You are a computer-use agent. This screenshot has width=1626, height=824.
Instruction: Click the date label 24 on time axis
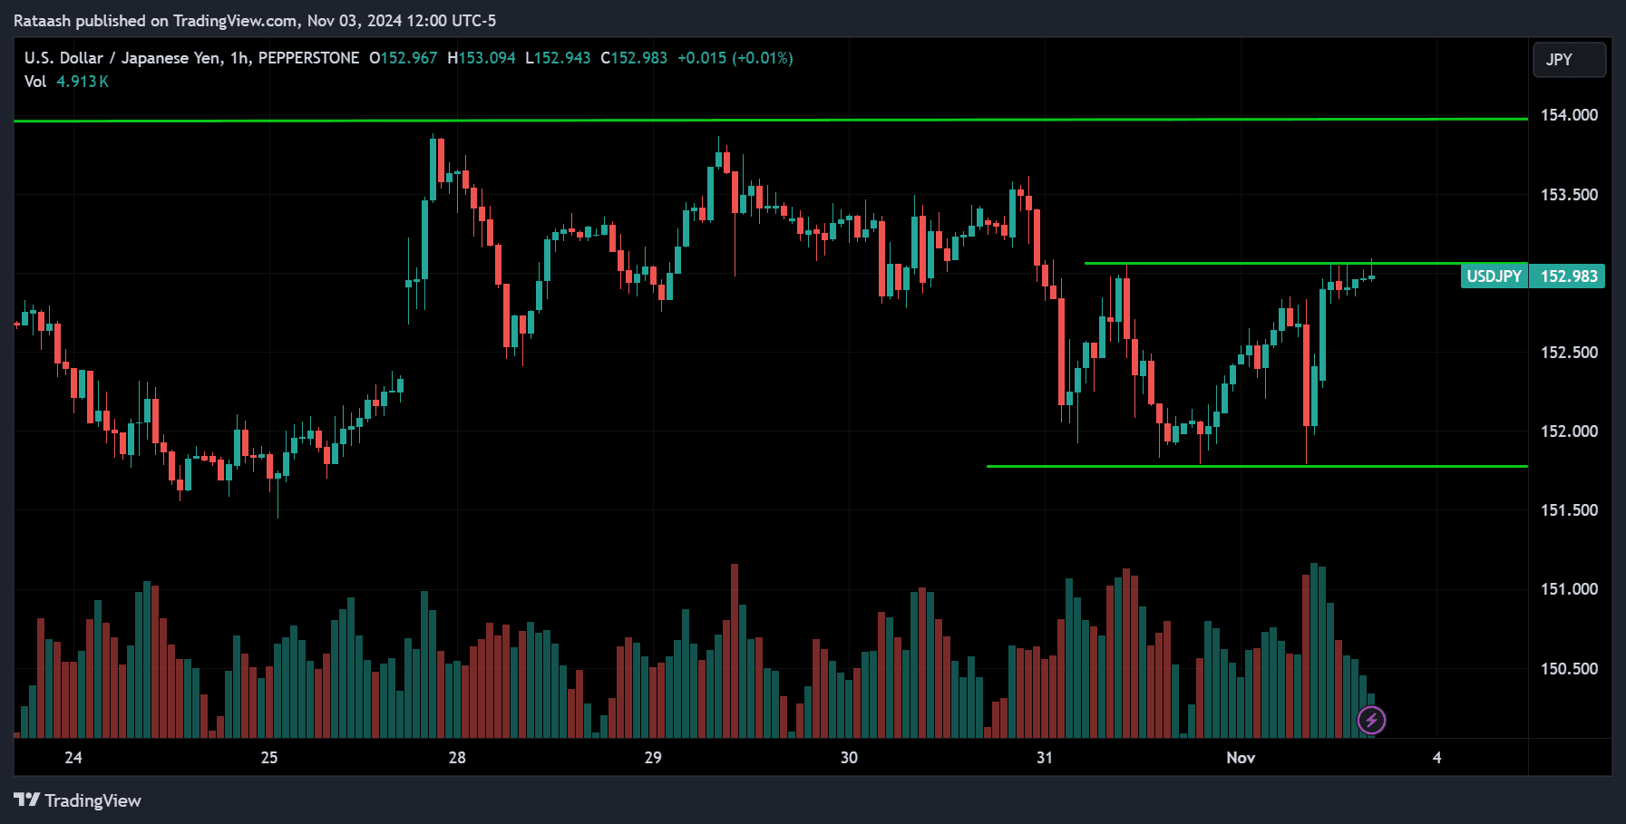point(73,758)
